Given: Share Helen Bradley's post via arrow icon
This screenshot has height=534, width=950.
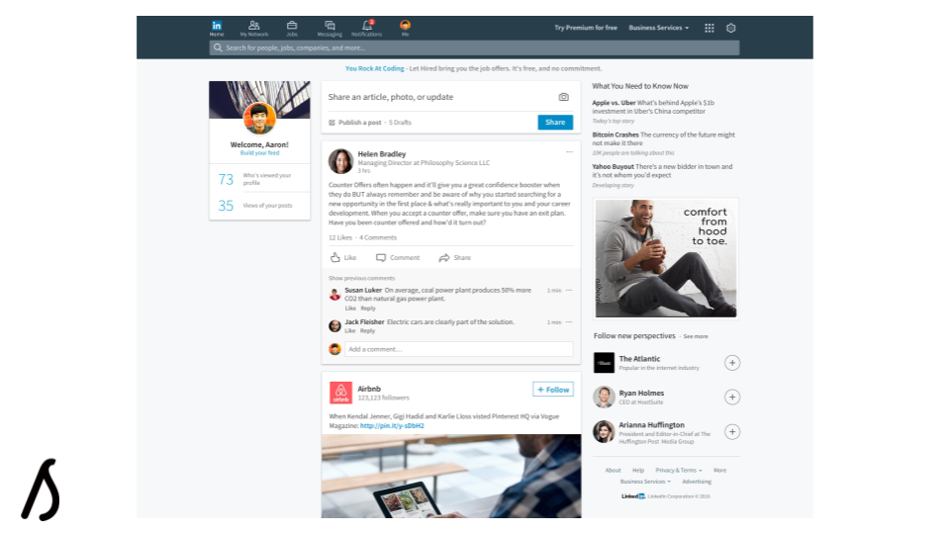Looking at the screenshot, I should [x=444, y=257].
